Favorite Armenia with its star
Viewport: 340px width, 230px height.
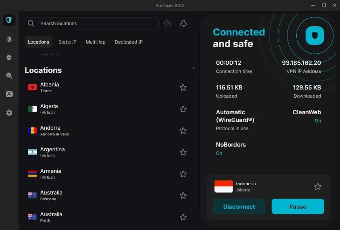[183, 174]
